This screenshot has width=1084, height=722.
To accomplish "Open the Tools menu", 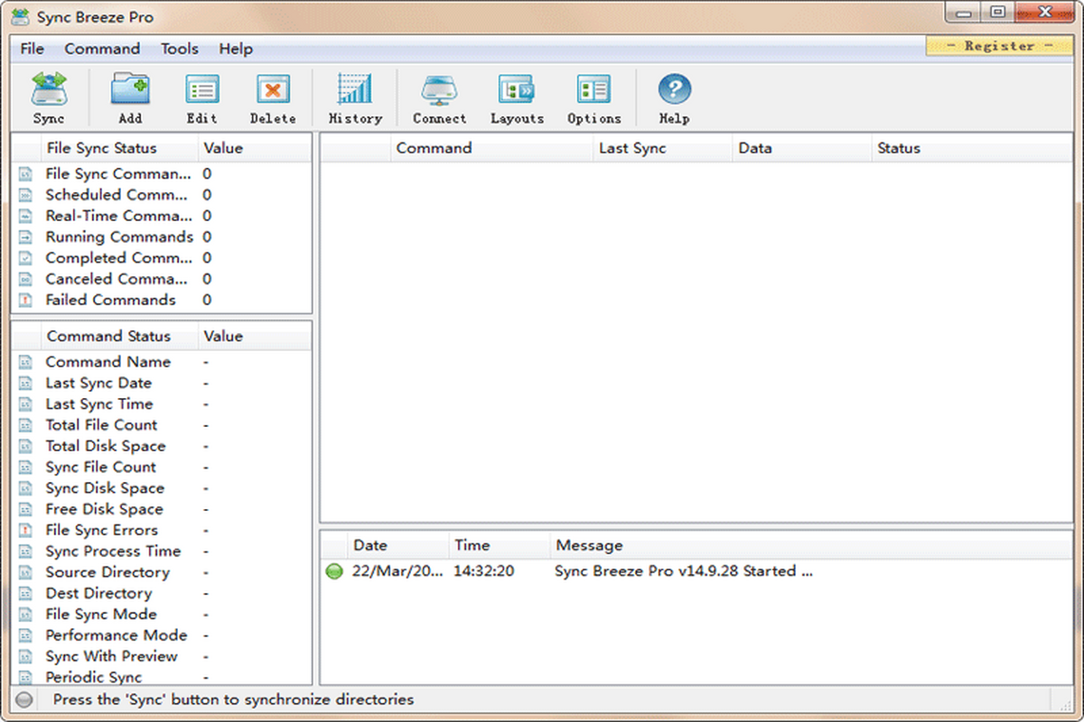I will coord(180,49).
